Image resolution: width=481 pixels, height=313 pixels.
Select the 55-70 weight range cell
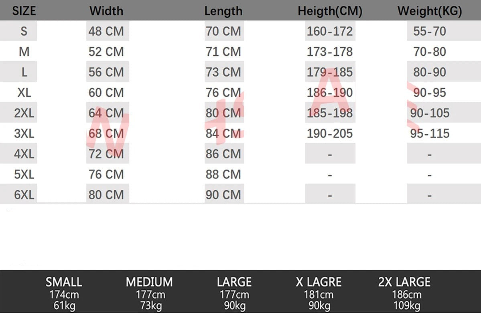pos(429,31)
